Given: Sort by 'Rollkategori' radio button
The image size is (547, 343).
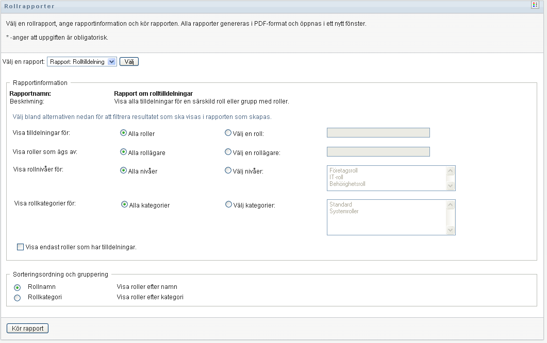Looking at the screenshot, I should click(x=18, y=298).
